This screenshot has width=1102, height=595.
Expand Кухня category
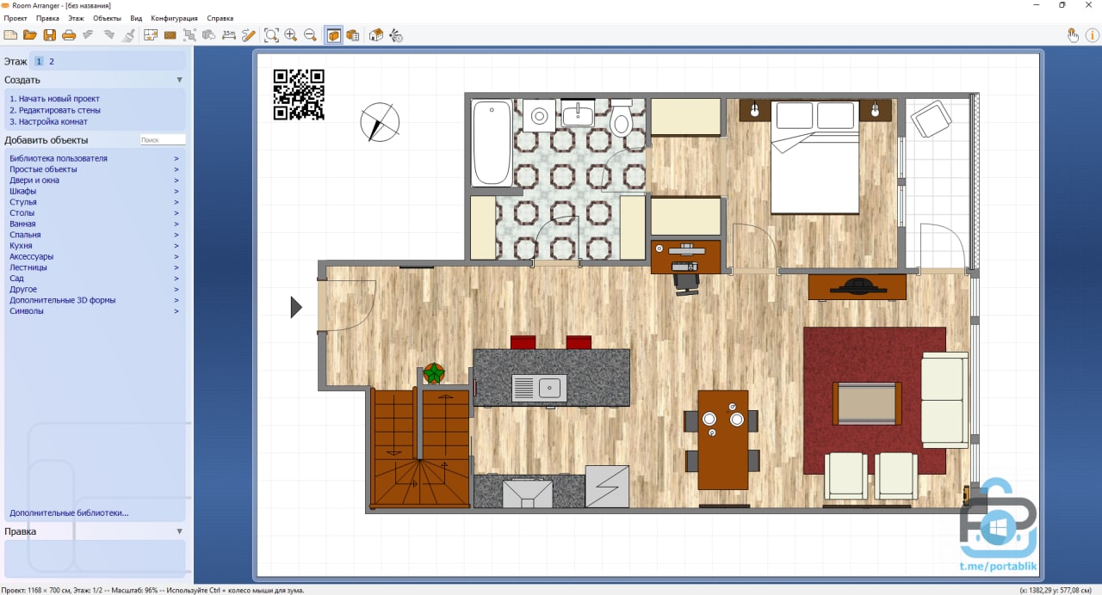point(94,246)
